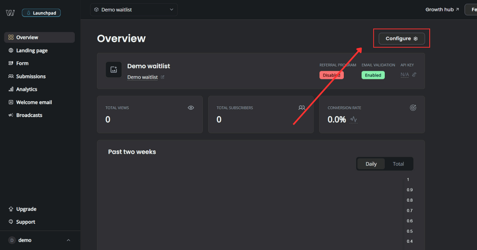Click the Past two weeks heading
This screenshot has width=477, height=250.
click(x=132, y=152)
